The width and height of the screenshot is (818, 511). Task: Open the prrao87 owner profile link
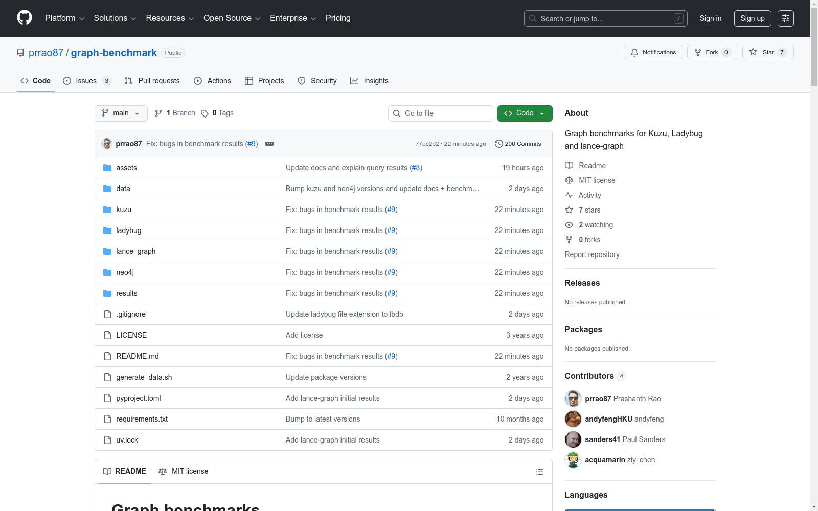[x=46, y=53]
